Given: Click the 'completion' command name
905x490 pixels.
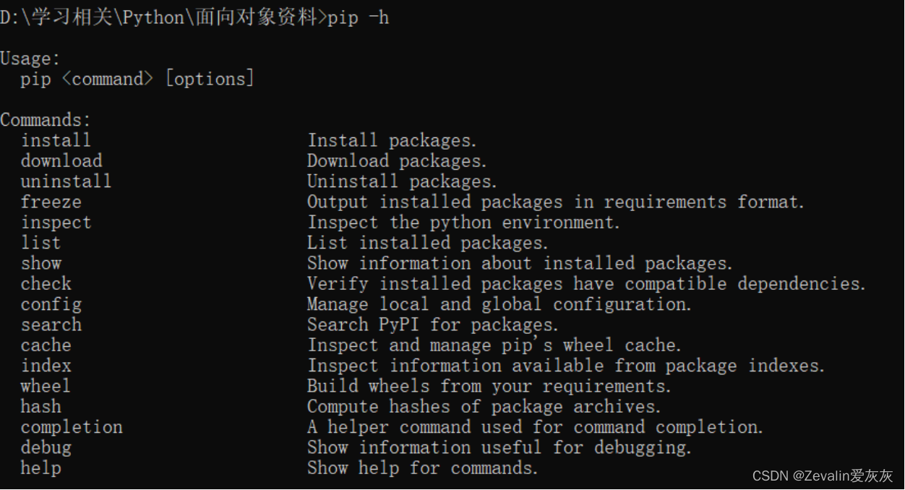Looking at the screenshot, I should (72, 426).
